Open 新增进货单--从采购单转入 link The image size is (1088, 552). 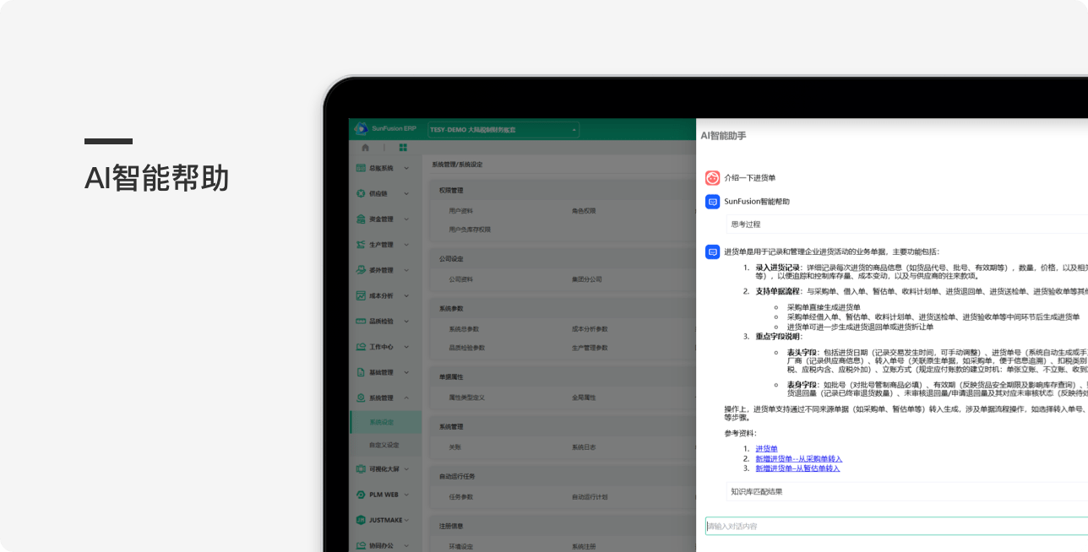(798, 458)
